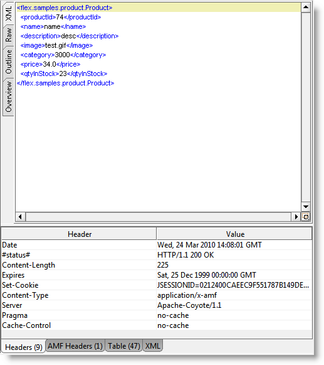Click the scroll up arrow of XML pane

coord(306,7)
